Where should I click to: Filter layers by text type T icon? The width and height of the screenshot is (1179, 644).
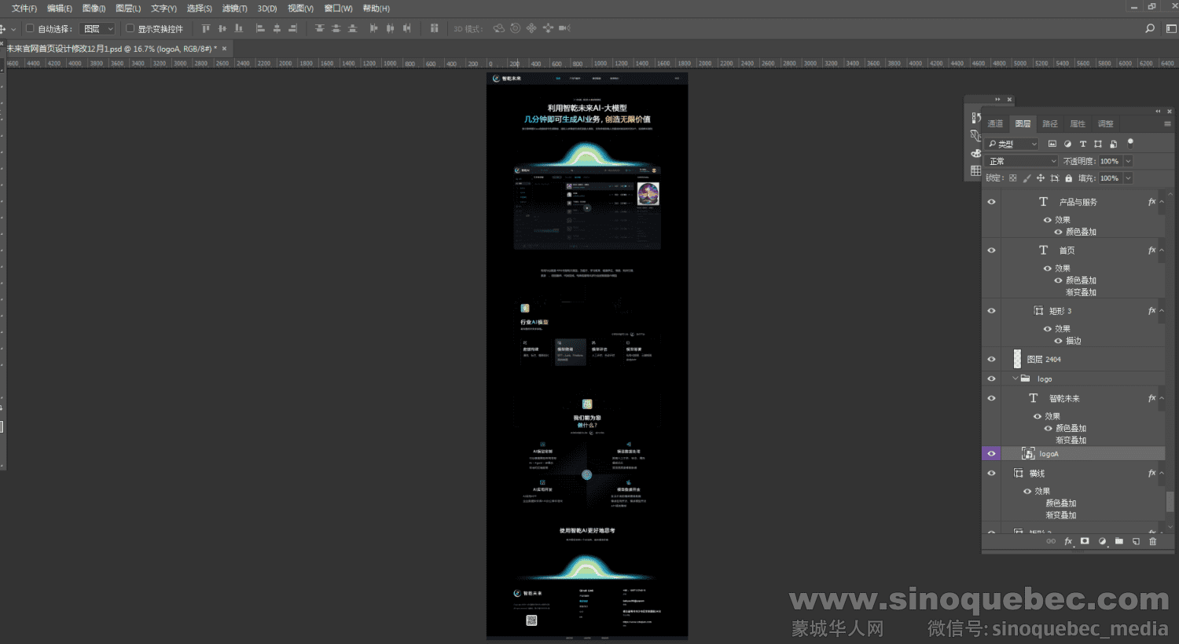(x=1082, y=144)
